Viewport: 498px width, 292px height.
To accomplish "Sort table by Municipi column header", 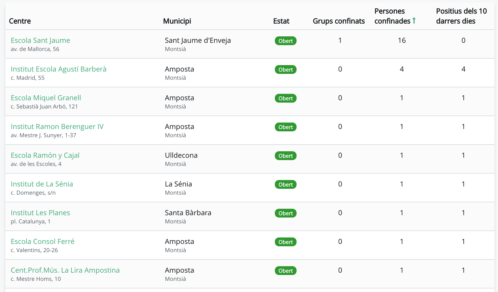I will tap(177, 21).
